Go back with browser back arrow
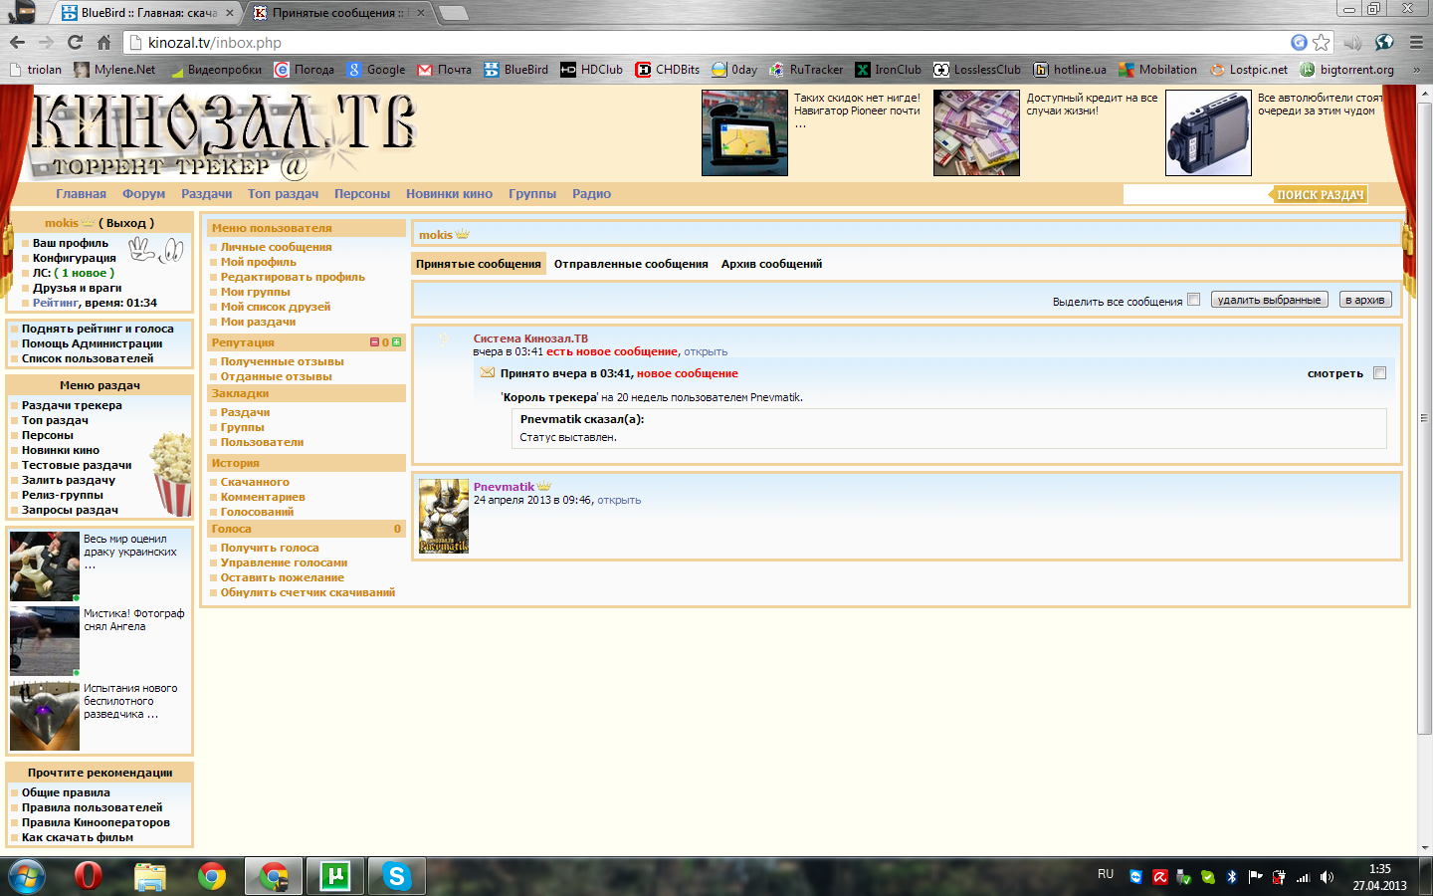This screenshot has height=896, width=1433. tap(17, 42)
